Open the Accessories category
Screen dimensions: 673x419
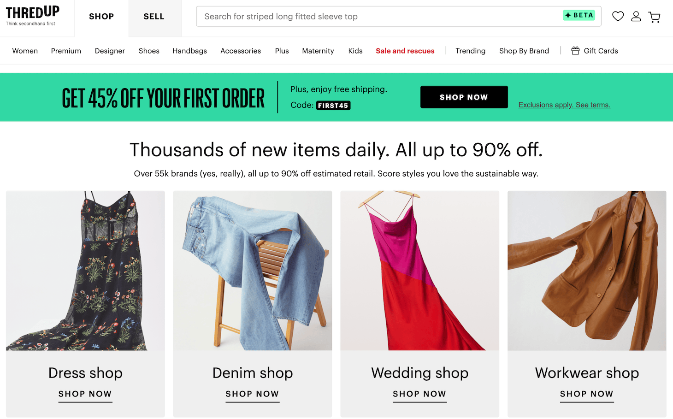241,51
